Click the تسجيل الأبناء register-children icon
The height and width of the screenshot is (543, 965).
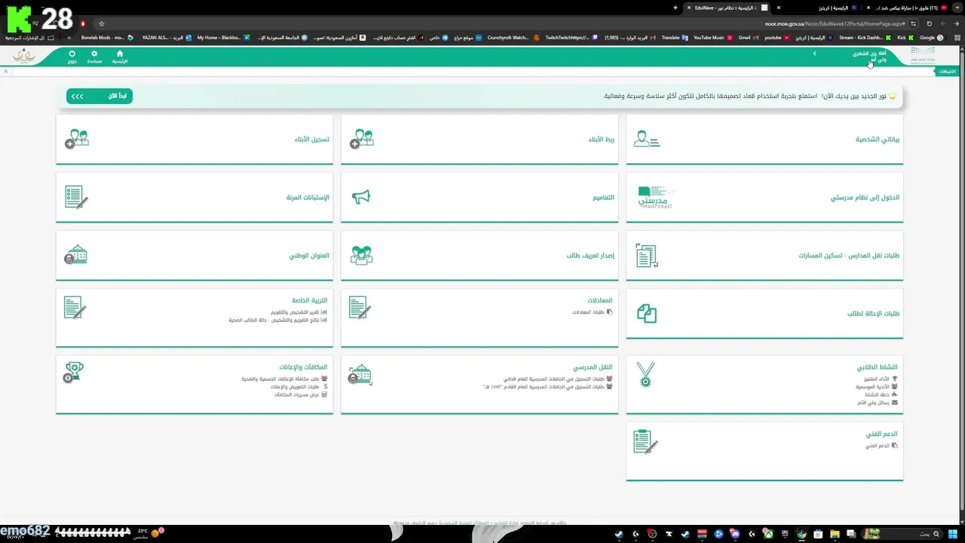pyautogui.click(x=77, y=139)
